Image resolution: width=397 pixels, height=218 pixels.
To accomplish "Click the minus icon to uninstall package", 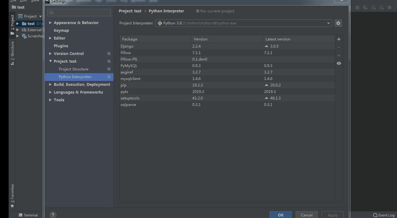I will 339,47.
